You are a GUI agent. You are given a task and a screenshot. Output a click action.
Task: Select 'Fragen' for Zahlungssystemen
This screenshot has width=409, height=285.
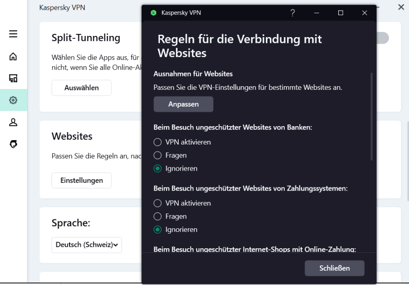pyautogui.click(x=157, y=216)
